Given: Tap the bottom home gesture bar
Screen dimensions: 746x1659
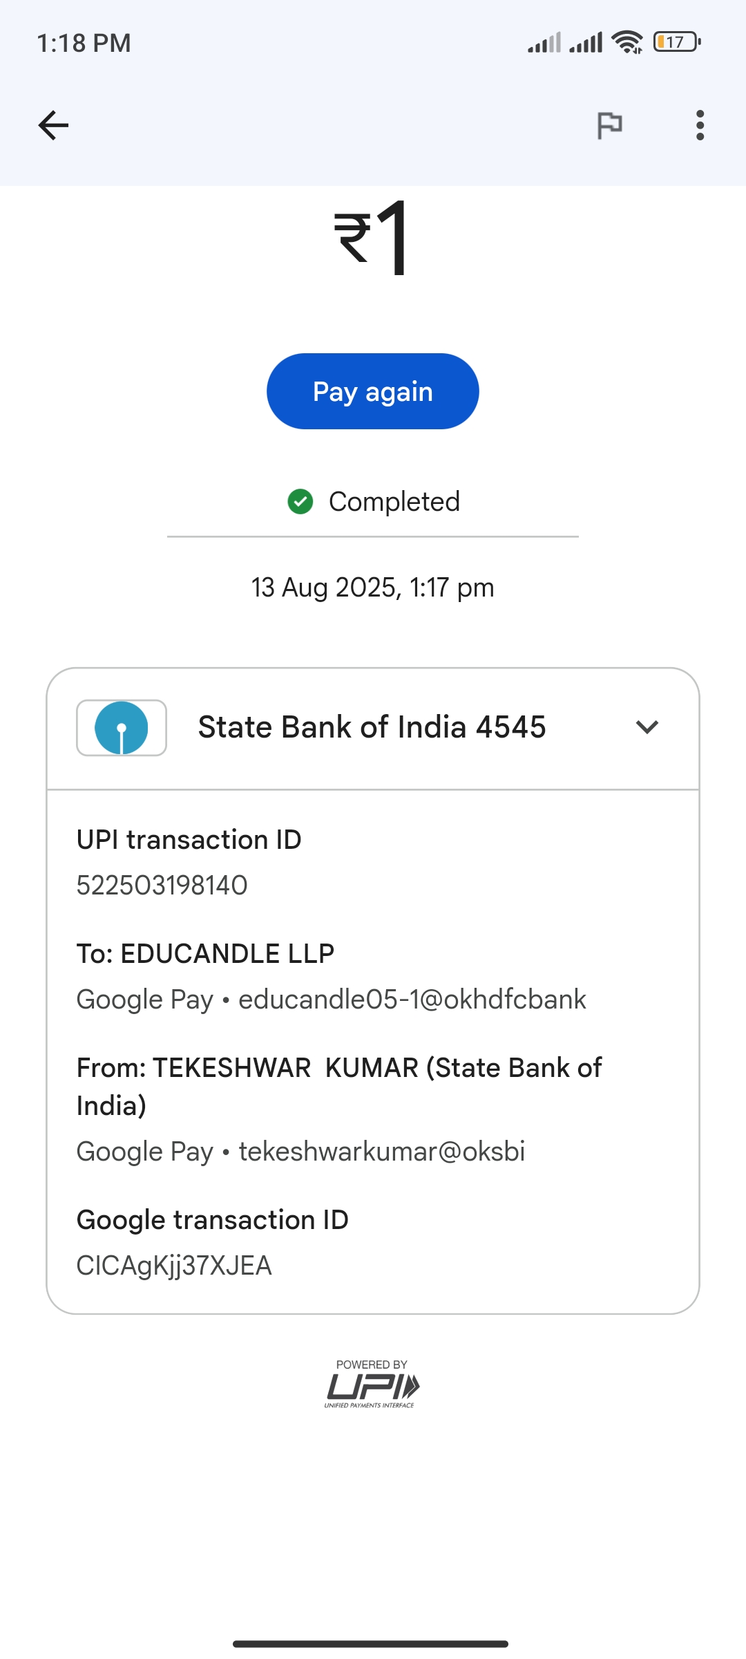Looking at the screenshot, I should [x=371, y=1644].
